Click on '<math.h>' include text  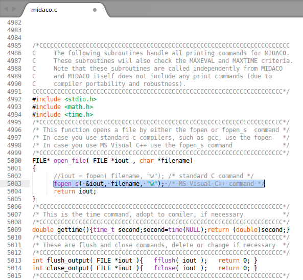click(x=79, y=107)
